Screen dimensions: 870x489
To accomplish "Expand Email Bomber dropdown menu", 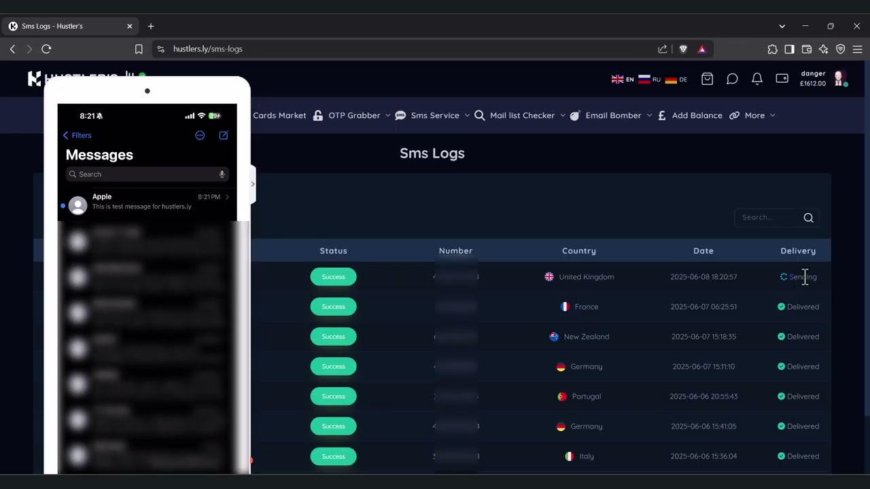I will (611, 115).
